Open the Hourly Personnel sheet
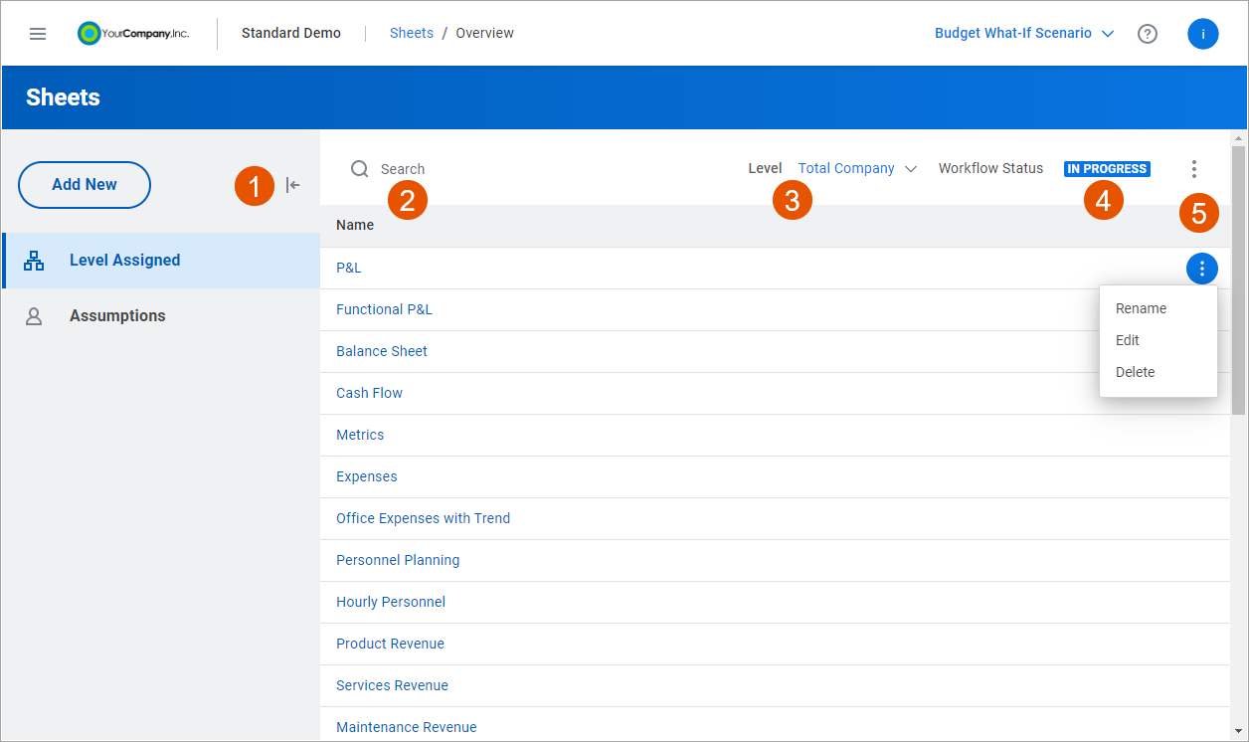The width and height of the screenshot is (1249, 742). tap(391, 603)
